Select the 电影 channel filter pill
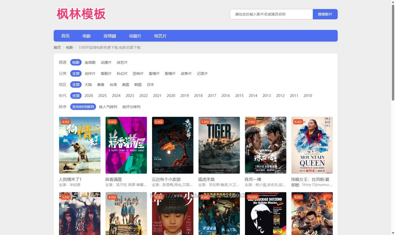Viewport: 395px width, 235px height. tap(76, 62)
